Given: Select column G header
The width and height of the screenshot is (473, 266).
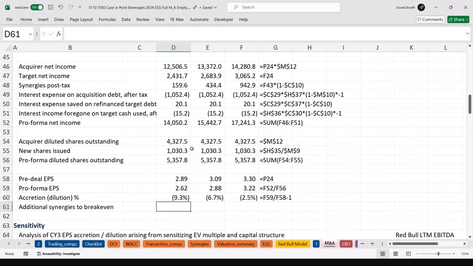Looking at the screenshot, I should pyautogui.click(x=275, y=48).
